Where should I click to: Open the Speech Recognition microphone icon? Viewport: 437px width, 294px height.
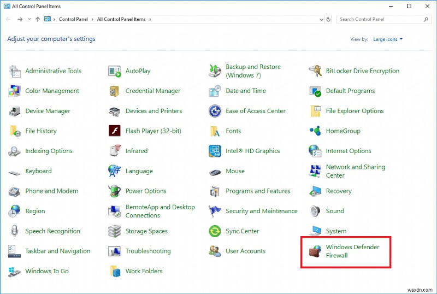tap(15, 231)
